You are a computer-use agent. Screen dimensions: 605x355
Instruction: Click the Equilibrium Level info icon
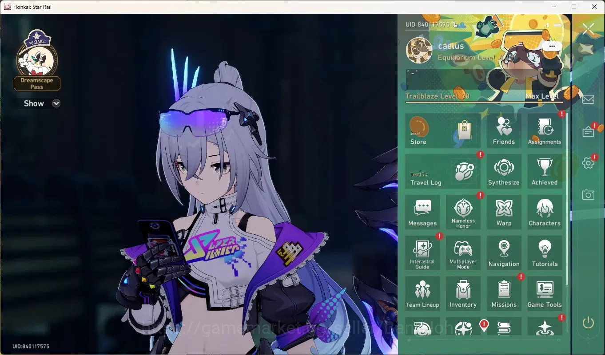pyautogui.click(x=509, y=58)
